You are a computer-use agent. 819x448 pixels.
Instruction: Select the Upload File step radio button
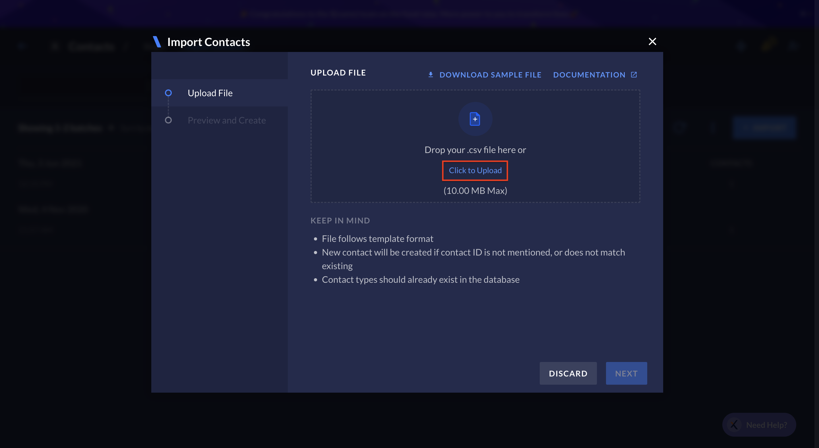(x=168, y=93)
